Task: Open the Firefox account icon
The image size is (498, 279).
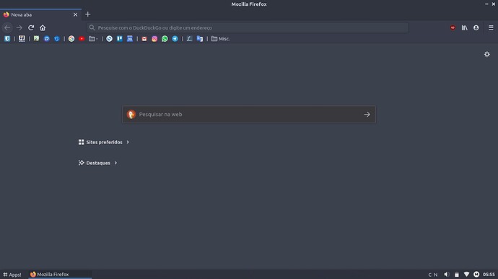Action: point(476,27)
